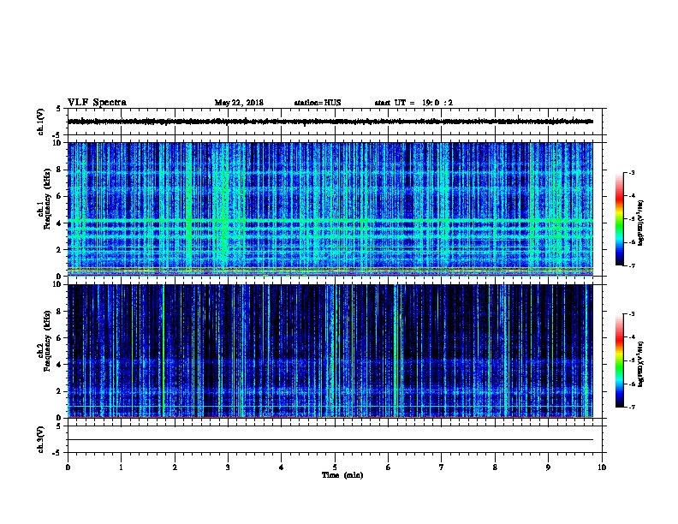Click the ch.1 spectrogram color scale bar
This screenshot has height=524, width=678.
coord(620,219)
